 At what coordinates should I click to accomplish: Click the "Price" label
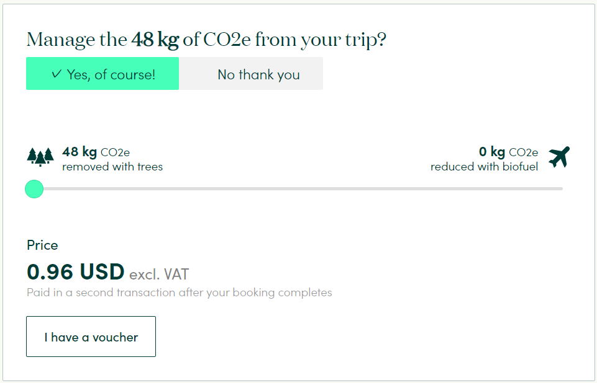click(x=42, y=245)
